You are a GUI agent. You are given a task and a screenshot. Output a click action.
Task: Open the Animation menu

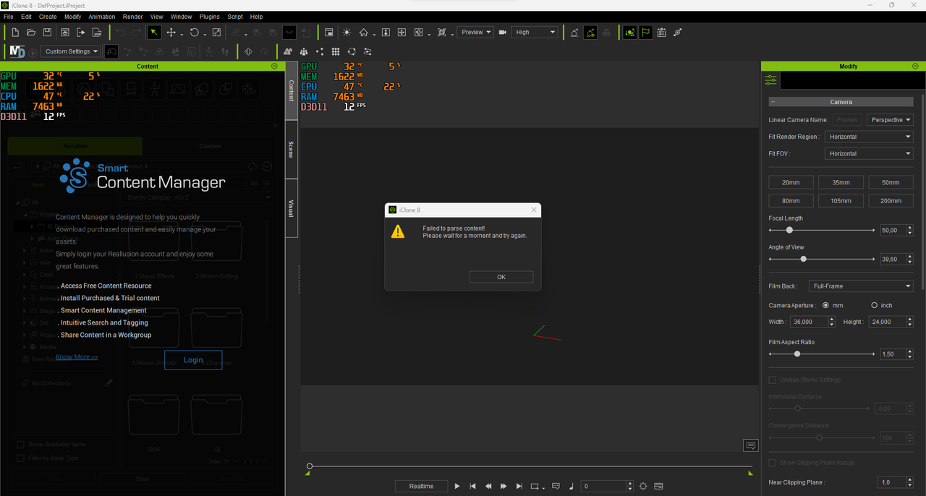(x=101, y=17)
